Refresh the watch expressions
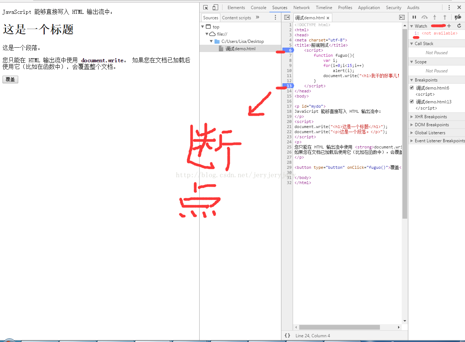The image size is (465, 342). (x=459, y=26)
